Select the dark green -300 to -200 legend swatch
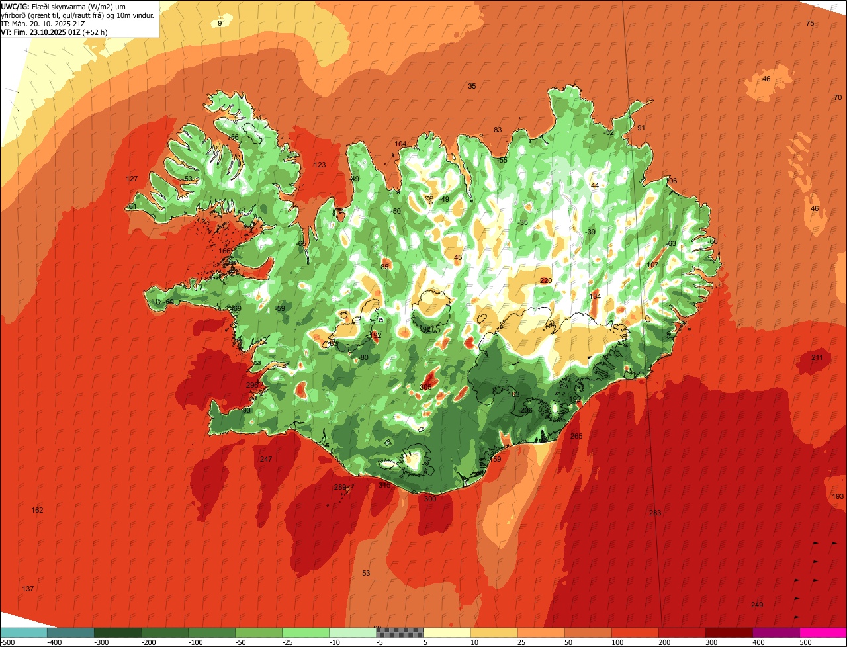The width and height of the screenshot is (847, 647). point(117,632)
